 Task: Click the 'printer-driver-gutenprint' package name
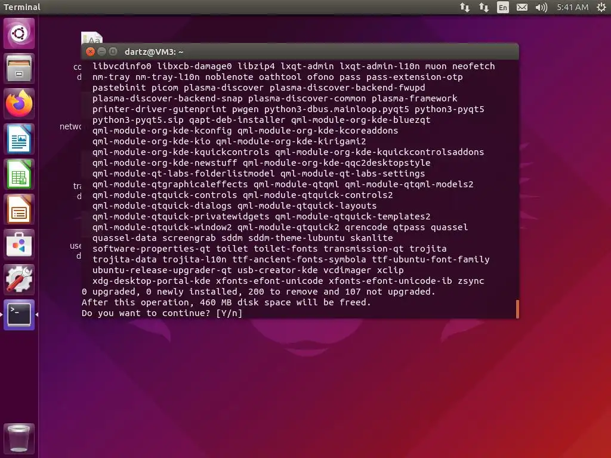pyautogui.click(x=159, y=109)
